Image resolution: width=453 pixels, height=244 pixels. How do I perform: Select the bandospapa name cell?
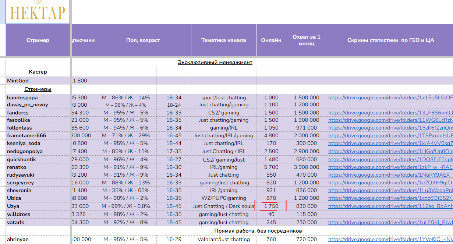(x=38, y=98)
